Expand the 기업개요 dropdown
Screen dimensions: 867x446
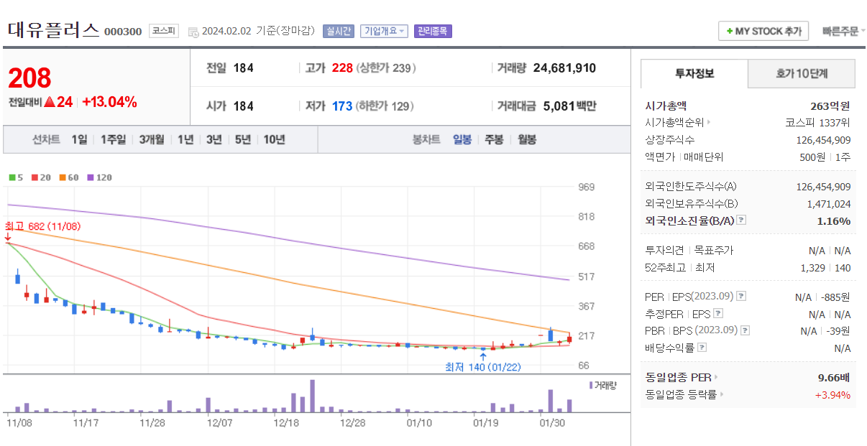tap(384, 31)
